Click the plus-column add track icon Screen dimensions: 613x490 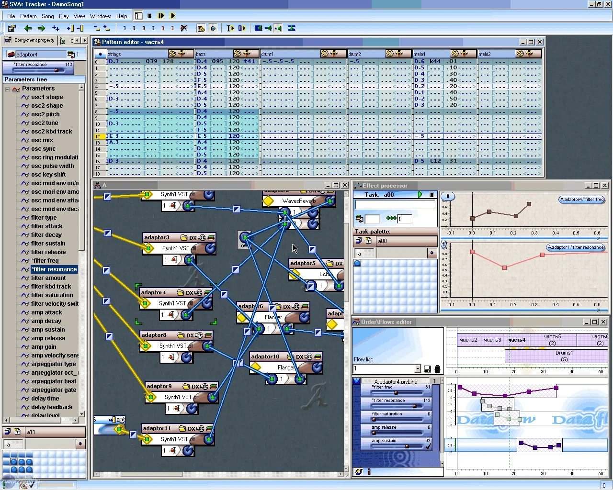tap(70, 28)
